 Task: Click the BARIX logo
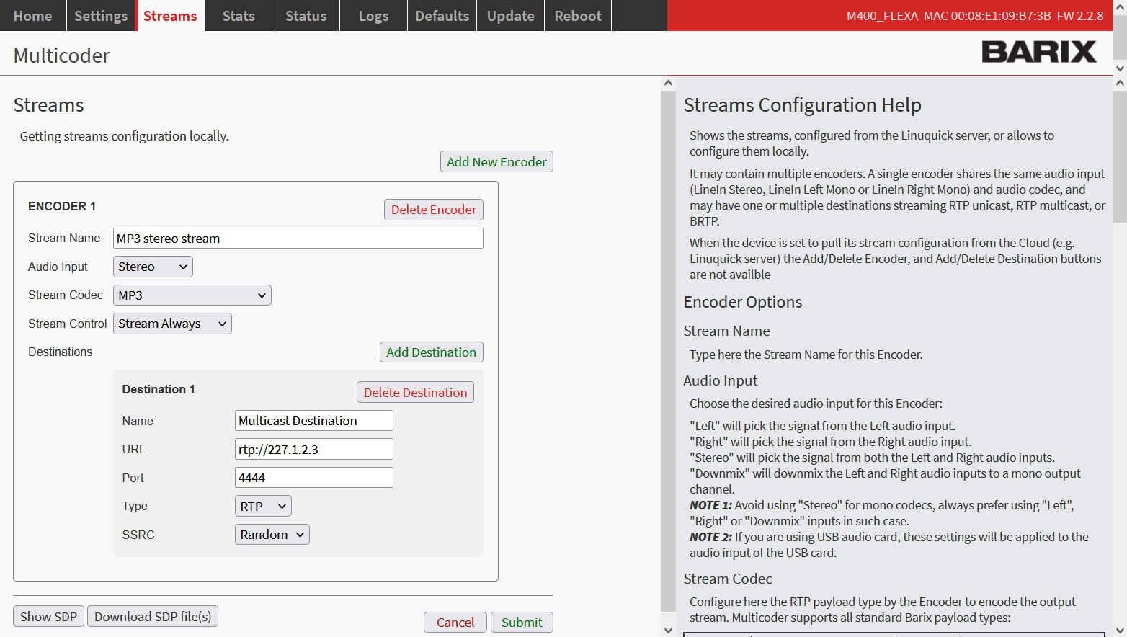pyautogui.click(x=1038, y=52)
